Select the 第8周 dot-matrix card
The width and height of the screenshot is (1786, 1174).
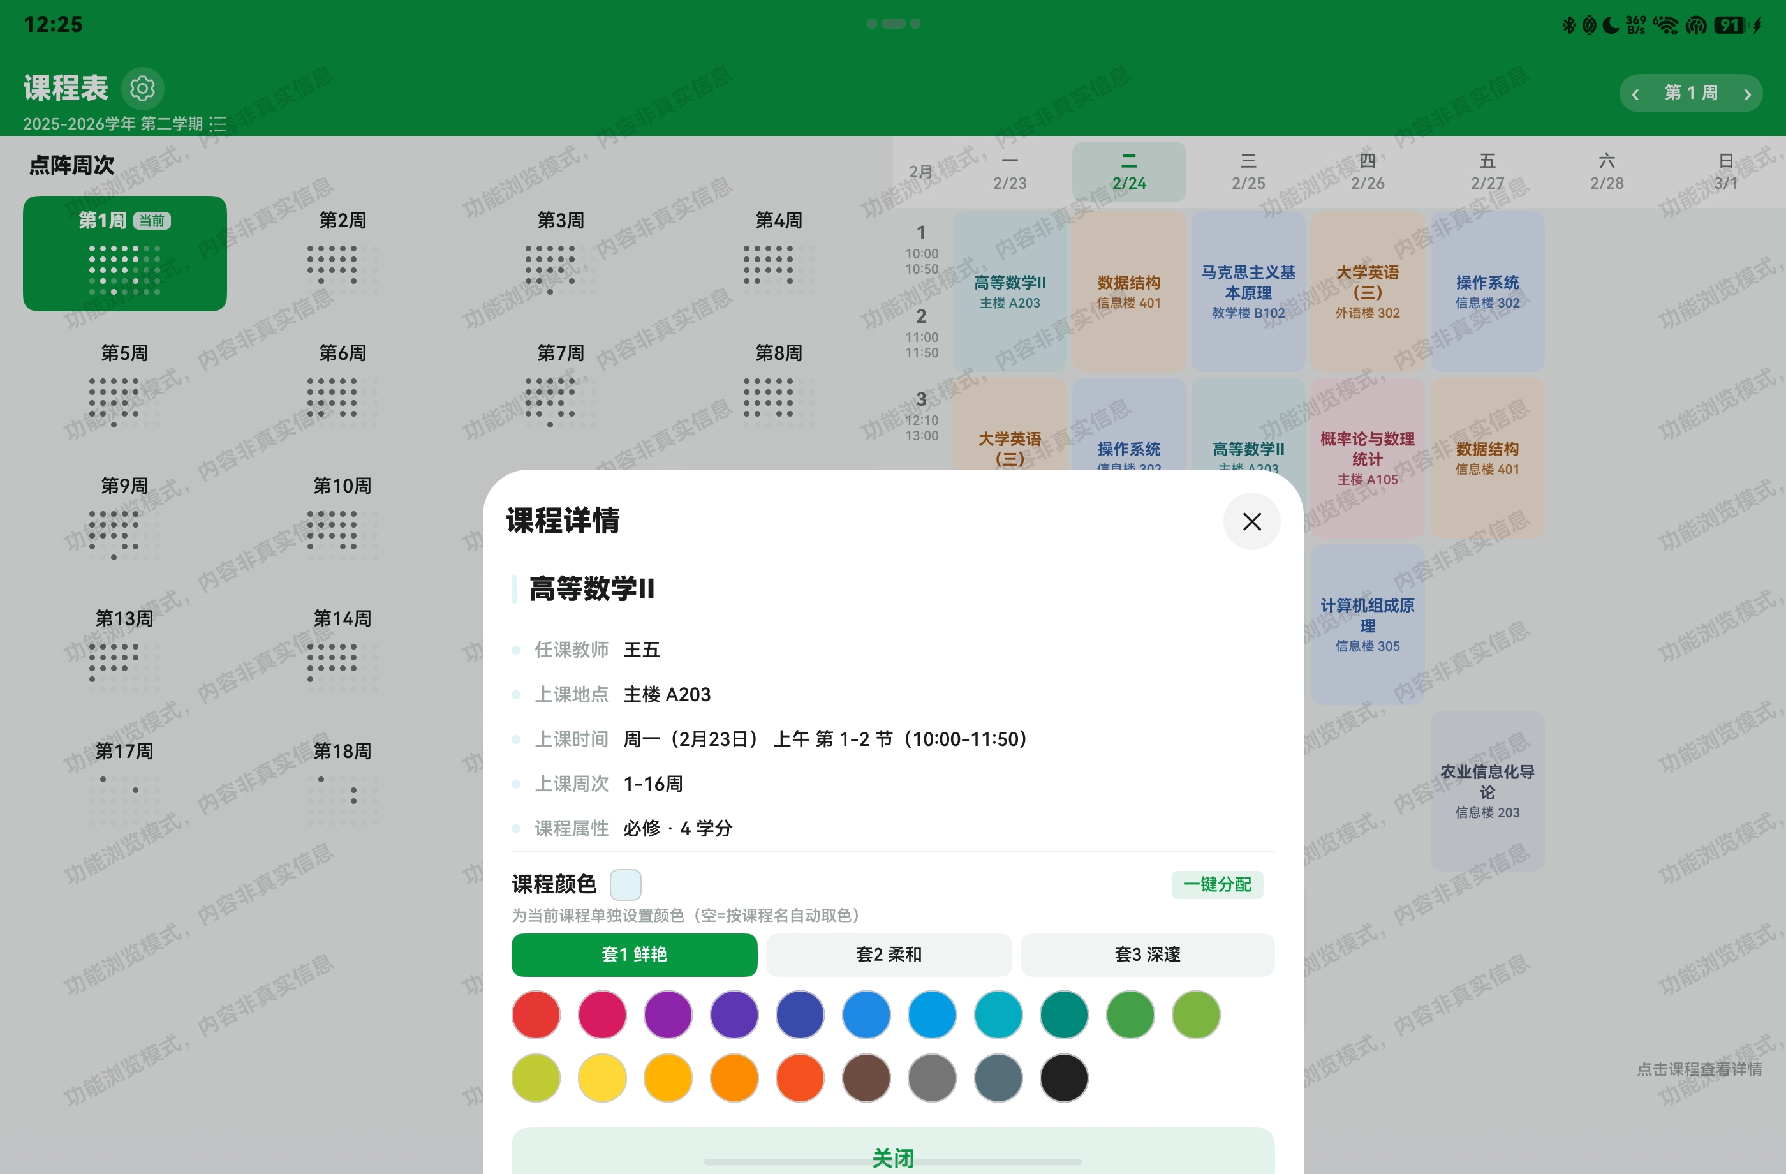click(x=779, y=387)
